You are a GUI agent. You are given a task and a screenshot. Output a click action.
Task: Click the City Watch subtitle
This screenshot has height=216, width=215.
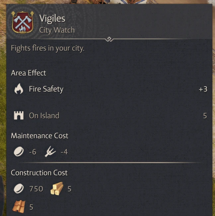coord(57,30)
